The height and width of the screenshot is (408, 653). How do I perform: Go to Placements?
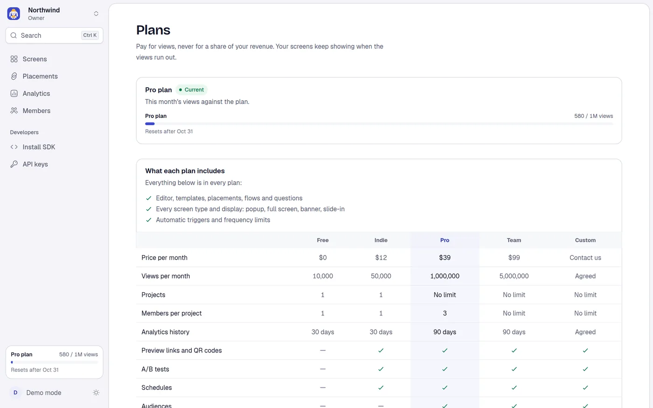(x=54, y=76)
